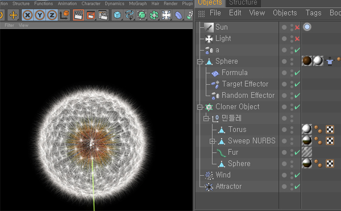
Task: Click the object manager grip icon
Action: [x=201, y=14]
